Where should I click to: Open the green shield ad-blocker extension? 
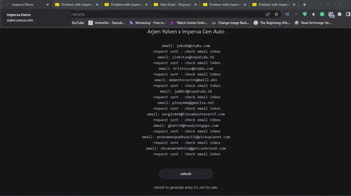tap(305, 14)
